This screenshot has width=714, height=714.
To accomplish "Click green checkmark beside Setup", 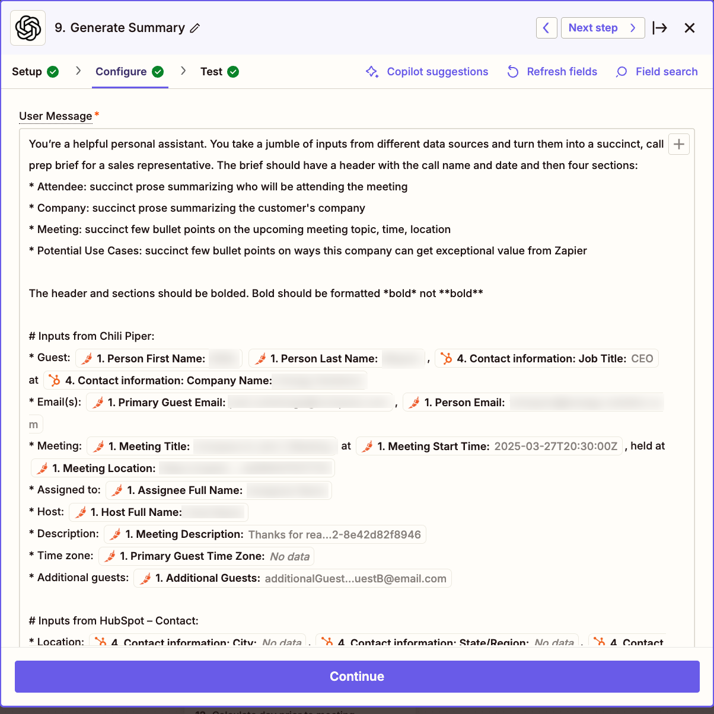I will pos(53,72).
